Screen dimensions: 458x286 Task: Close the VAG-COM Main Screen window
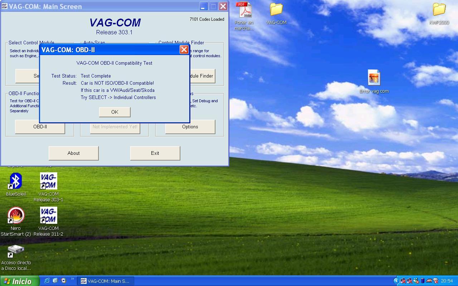[223, 6]
